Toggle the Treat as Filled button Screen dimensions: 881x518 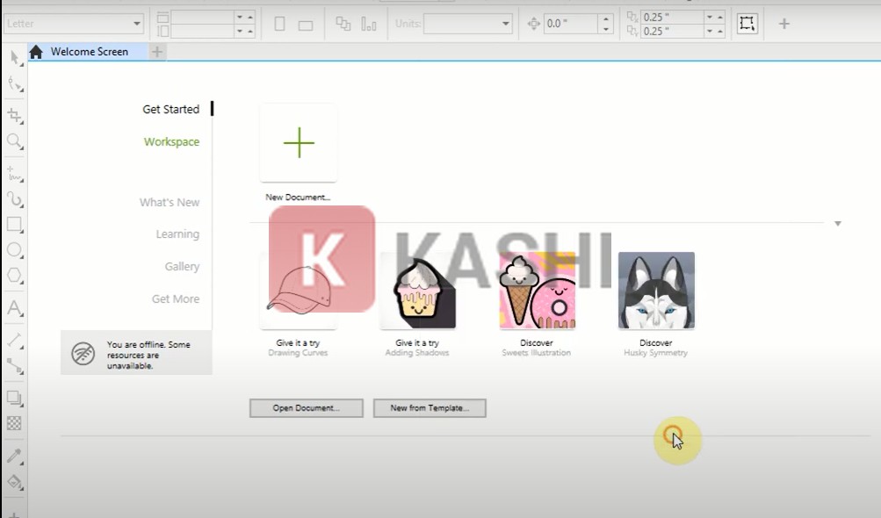tap(747, 24)
